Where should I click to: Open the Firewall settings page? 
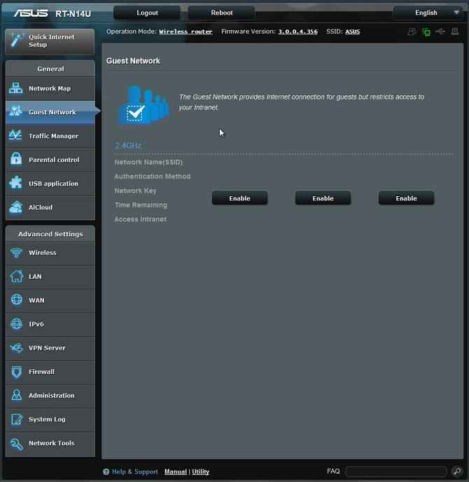tap(50, 372)
